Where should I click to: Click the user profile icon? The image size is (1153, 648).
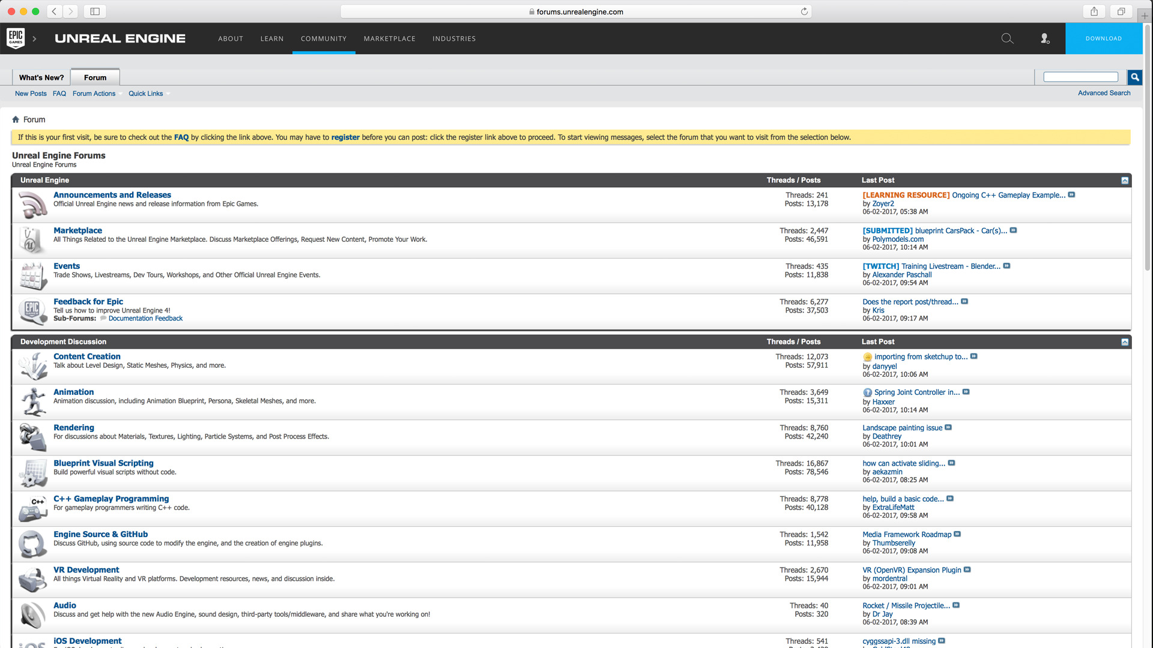(1045, 38)
